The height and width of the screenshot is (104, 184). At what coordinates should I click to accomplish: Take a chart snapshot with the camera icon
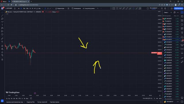172,8
